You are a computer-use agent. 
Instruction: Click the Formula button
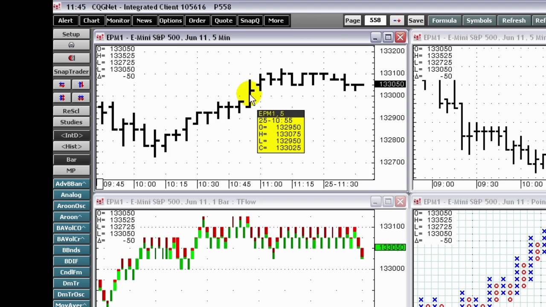click(x=444, y=20)
